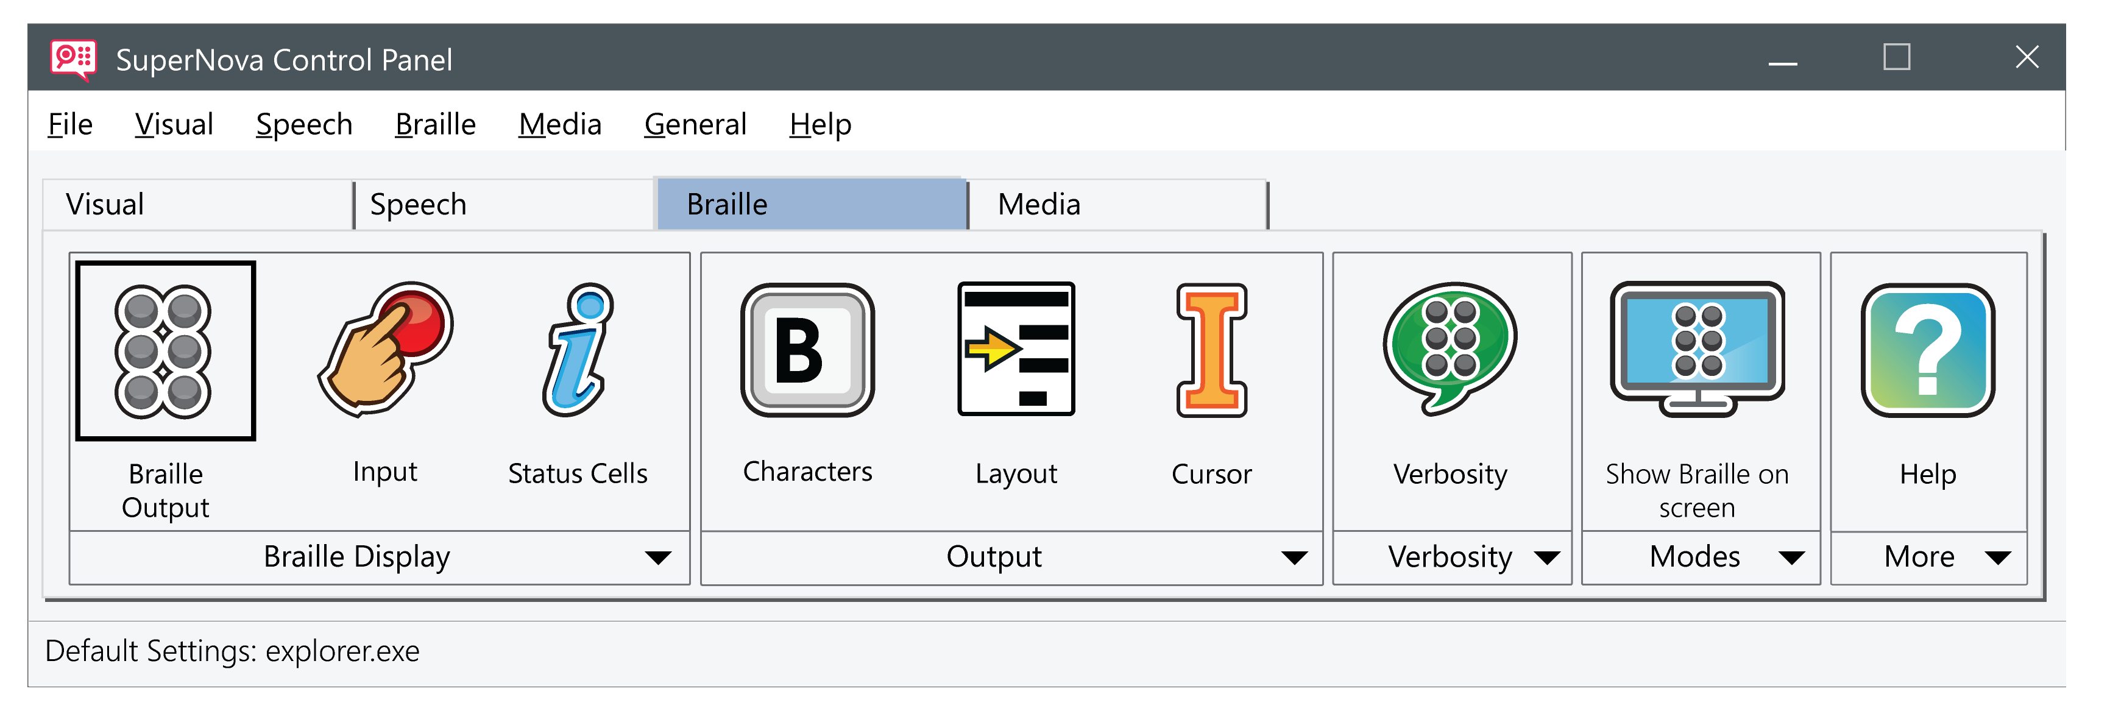The width and height of the screenshot is (2110, 711).
Task: Toggle Show Braille on screen
Action: pyautogui.click(x=1697, y=349)
